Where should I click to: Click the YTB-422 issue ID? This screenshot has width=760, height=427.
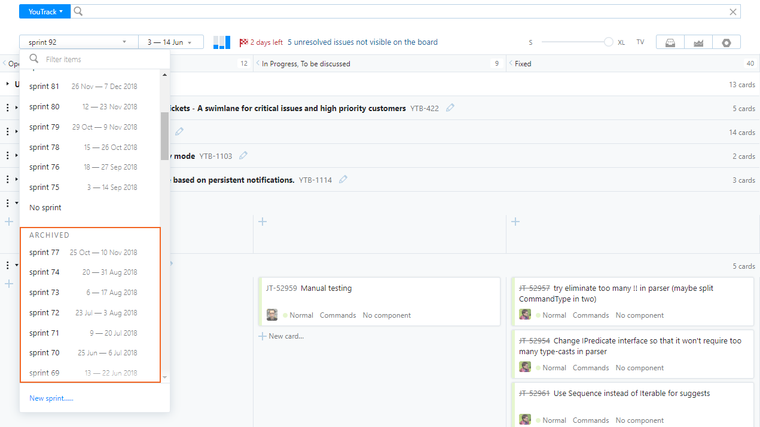[425, 108]
